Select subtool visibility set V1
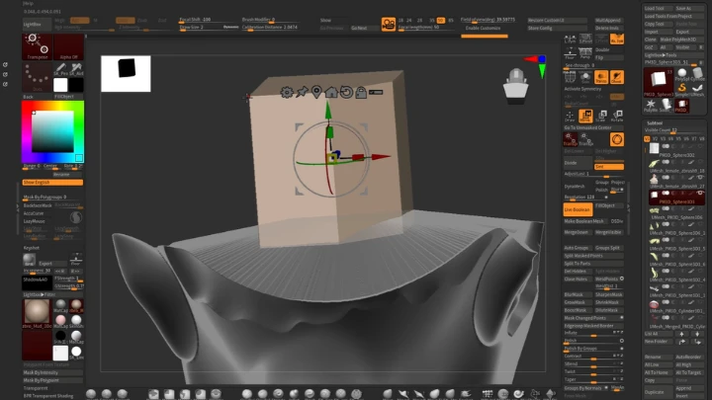 (x=647, y=139)
